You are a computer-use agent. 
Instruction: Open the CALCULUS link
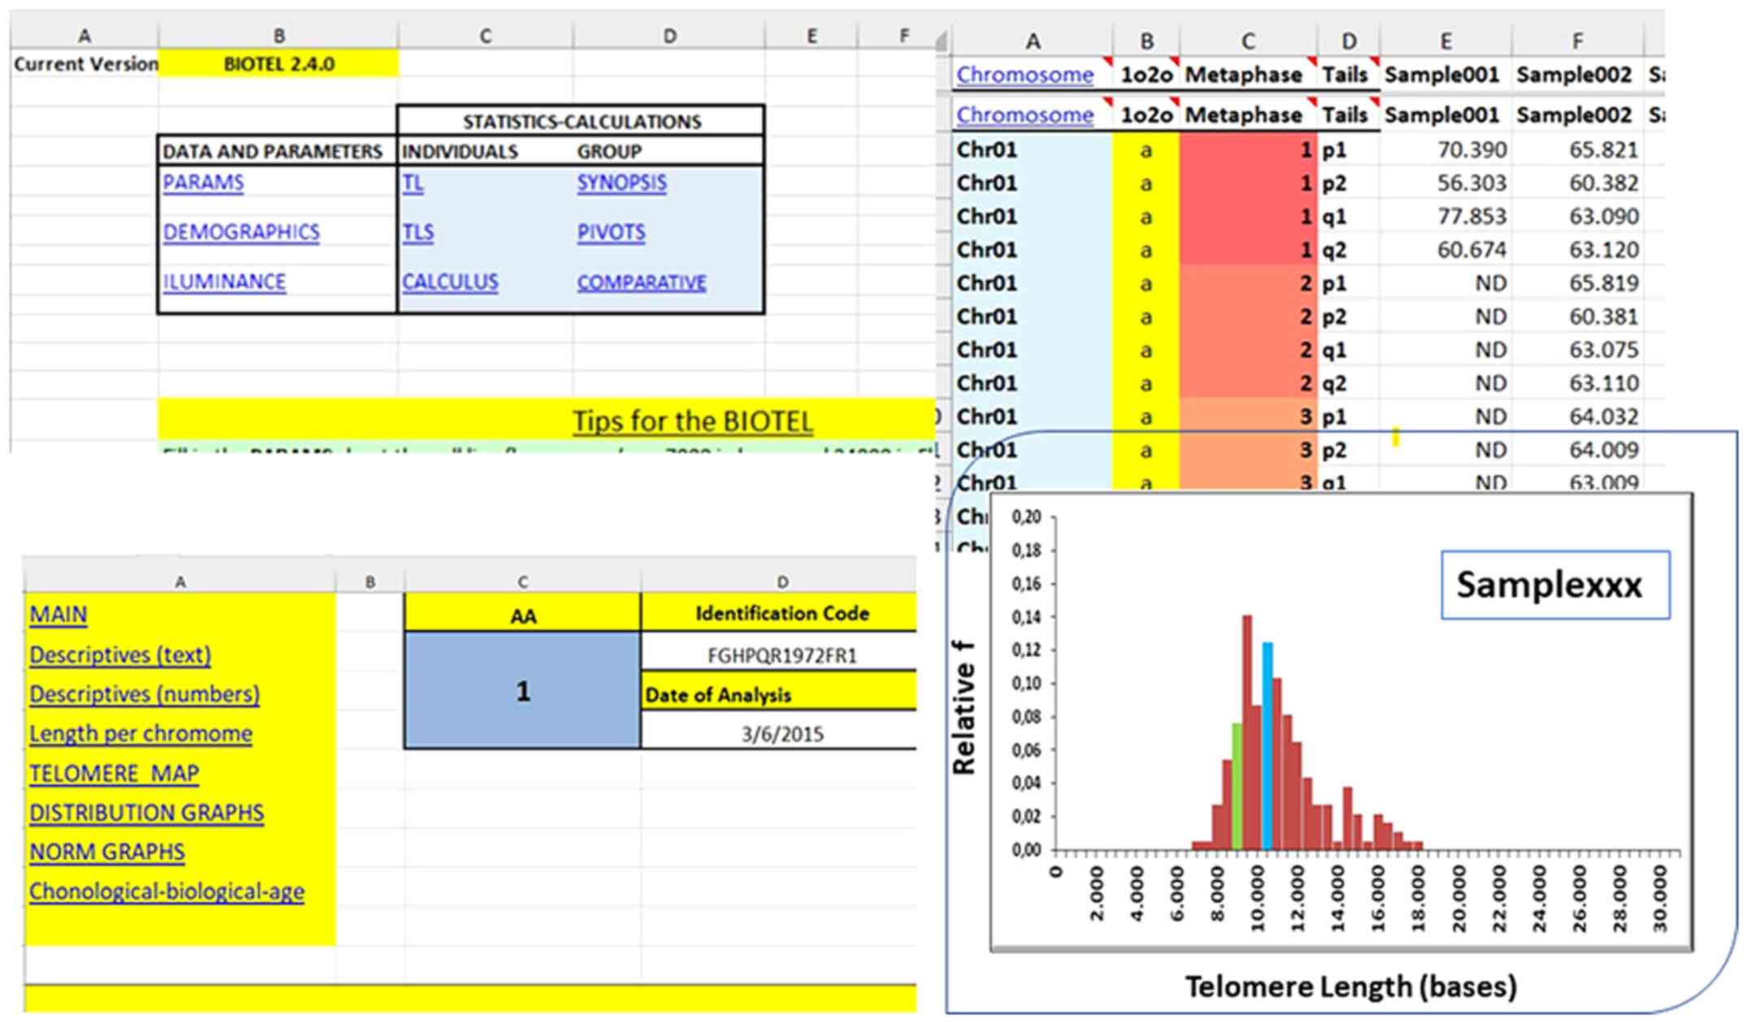pyautogui.click(x=450, y=282)
